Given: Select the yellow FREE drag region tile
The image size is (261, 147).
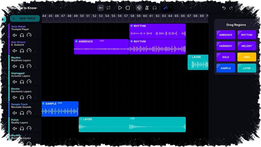Looking at the screenshot, I should (247, 57).
